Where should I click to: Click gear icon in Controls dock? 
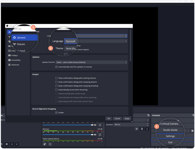click(192, 131)
